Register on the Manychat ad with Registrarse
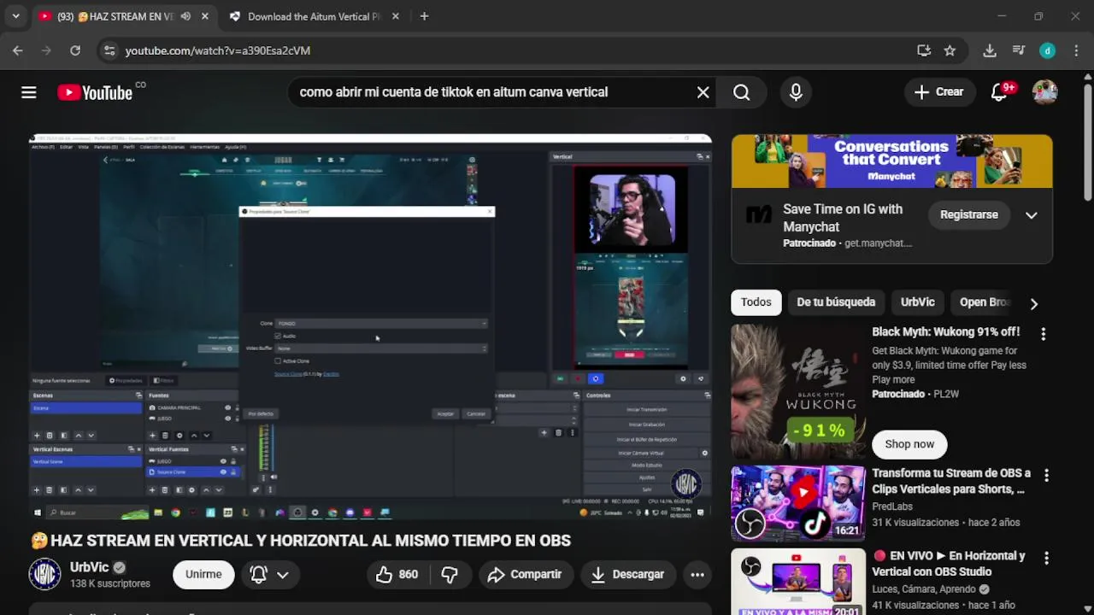Image resolution: width=1094 pixels, height=615 pixels. 969,215
